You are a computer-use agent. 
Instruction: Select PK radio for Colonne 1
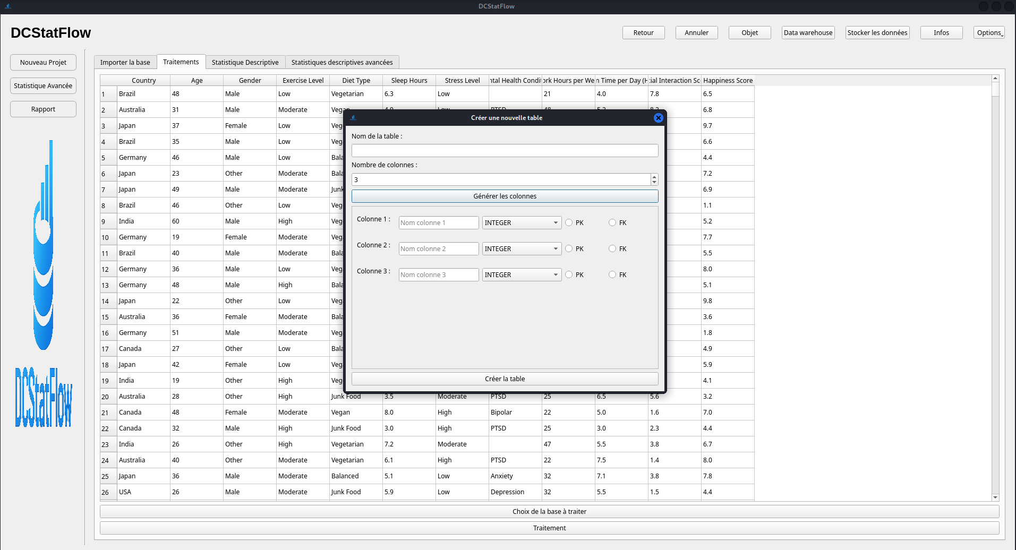(x=569, y=223)
